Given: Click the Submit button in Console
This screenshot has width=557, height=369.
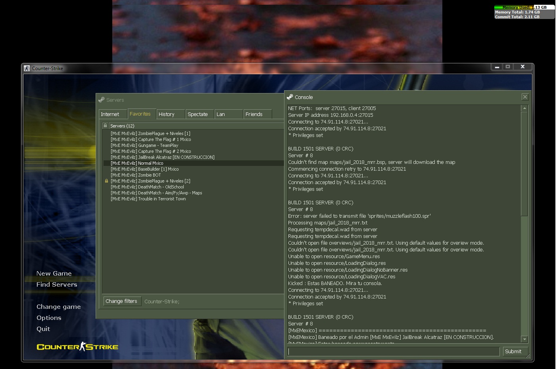Looking at the screenshot, I should [515, 351].
